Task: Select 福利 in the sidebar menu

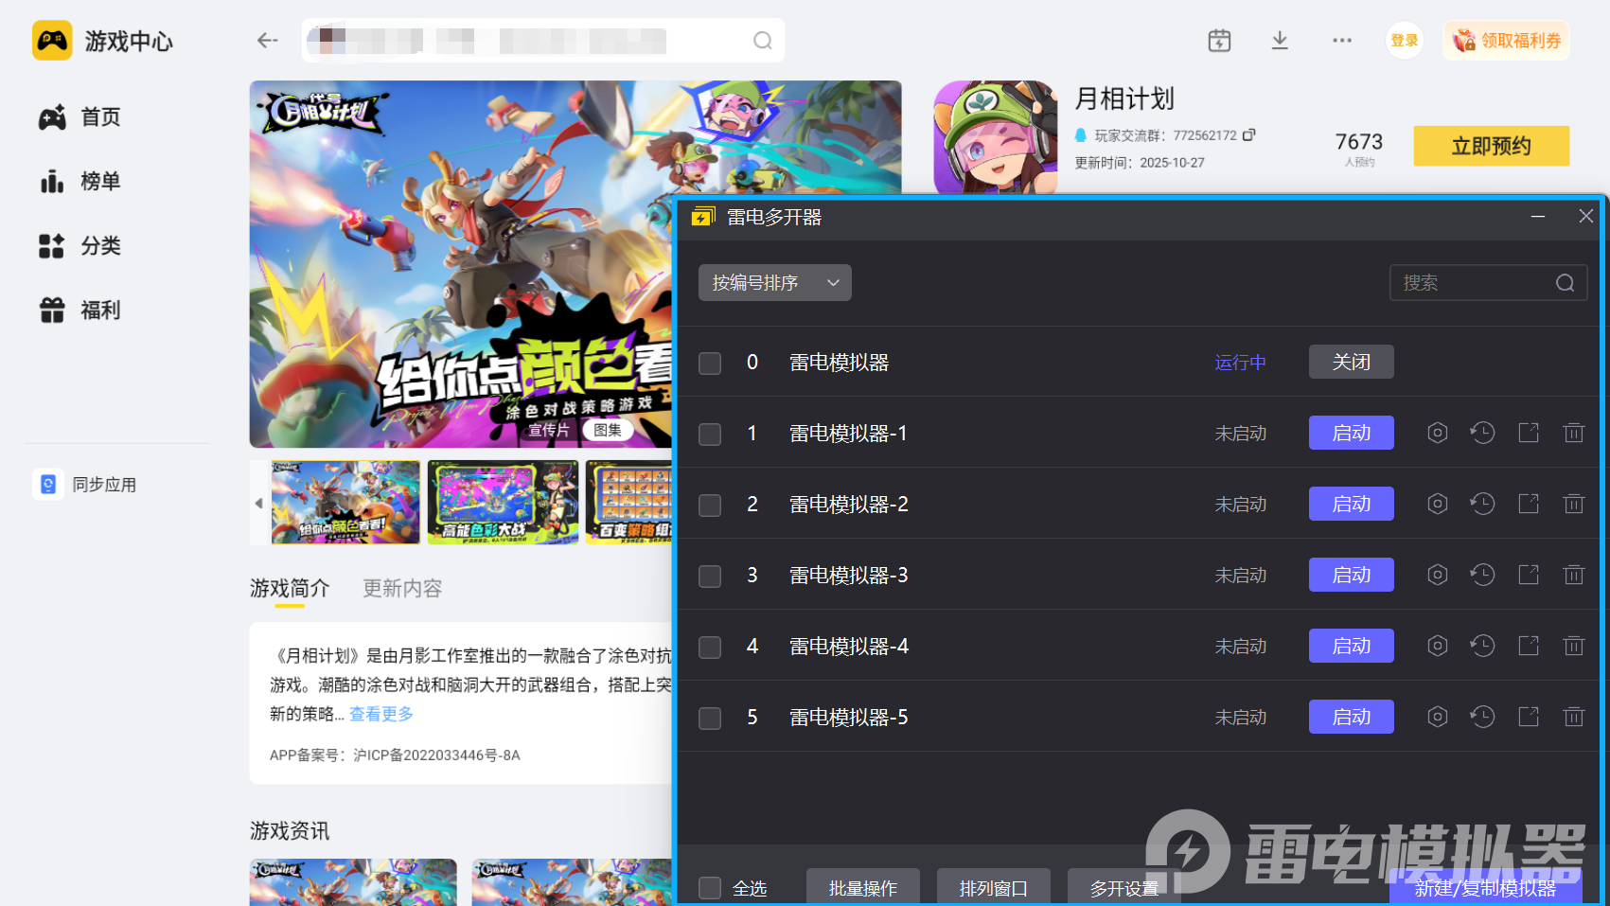Action: coord(98,310)
